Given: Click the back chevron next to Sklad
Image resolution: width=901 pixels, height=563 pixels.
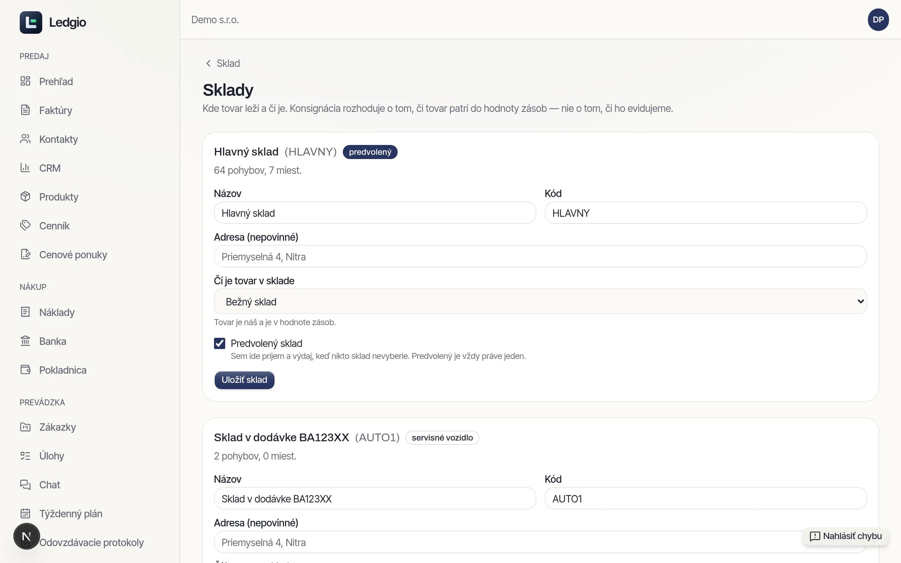Looking at the screenshot, I should point(208,63).
